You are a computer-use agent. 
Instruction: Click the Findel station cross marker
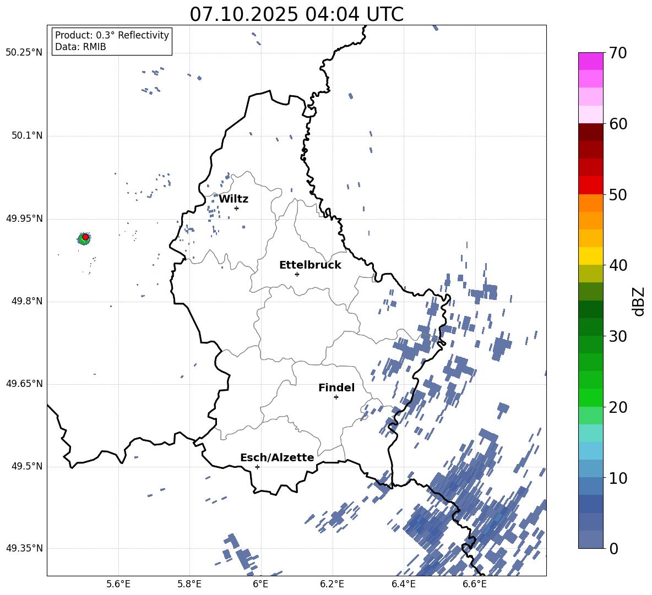tap(336, 397)
